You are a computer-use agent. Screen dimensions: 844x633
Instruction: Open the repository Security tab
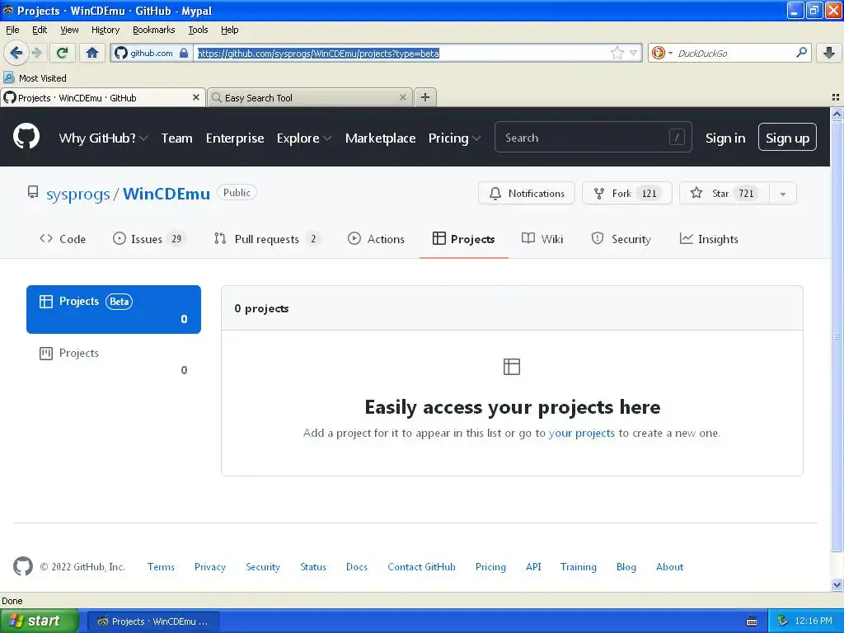[621, 239]
